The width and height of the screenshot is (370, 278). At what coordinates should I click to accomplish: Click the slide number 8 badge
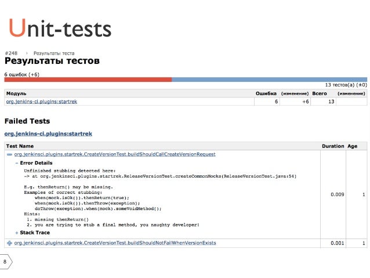coord(5,262)
